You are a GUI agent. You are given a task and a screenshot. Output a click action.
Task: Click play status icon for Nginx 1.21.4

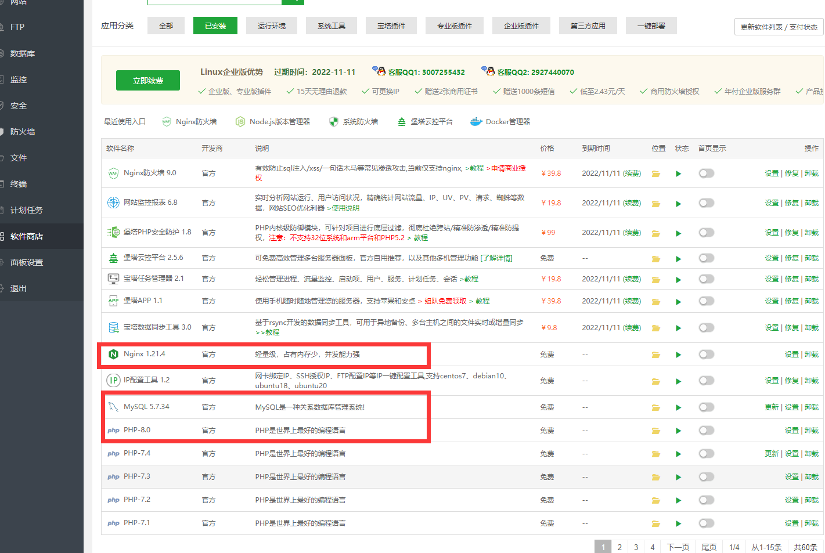pos(678,355)
